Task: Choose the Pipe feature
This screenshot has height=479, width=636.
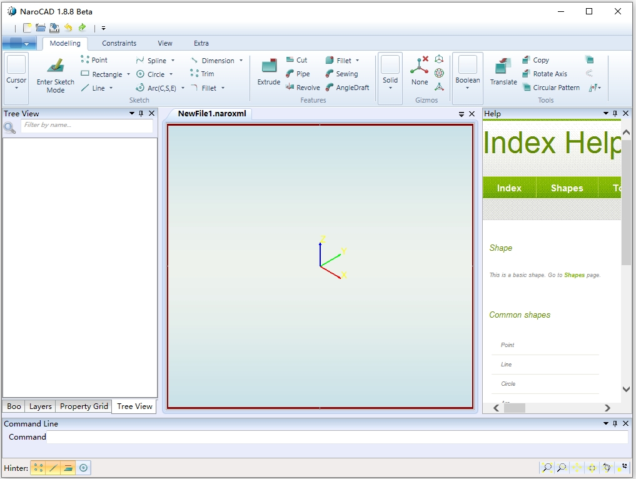Action: 298,74
